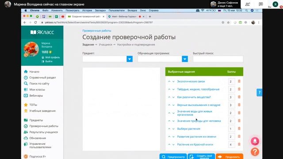Open Файл menu in menu bar

click(x=45, y=11)
